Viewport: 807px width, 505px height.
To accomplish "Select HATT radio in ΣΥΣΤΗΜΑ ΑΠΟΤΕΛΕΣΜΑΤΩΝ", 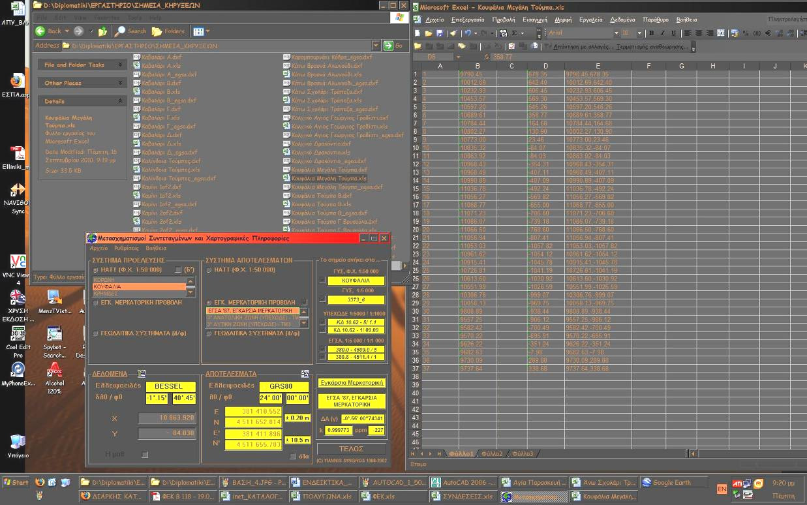I will click(x=209, y=270).
